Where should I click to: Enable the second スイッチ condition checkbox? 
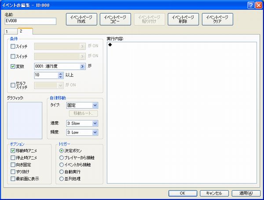[x=13, y=56]
